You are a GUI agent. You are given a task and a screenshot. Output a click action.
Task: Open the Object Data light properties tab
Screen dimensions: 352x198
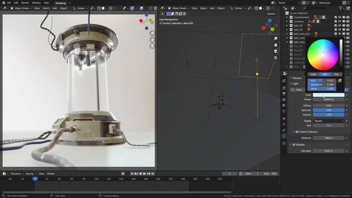click(x=284, y=136)
